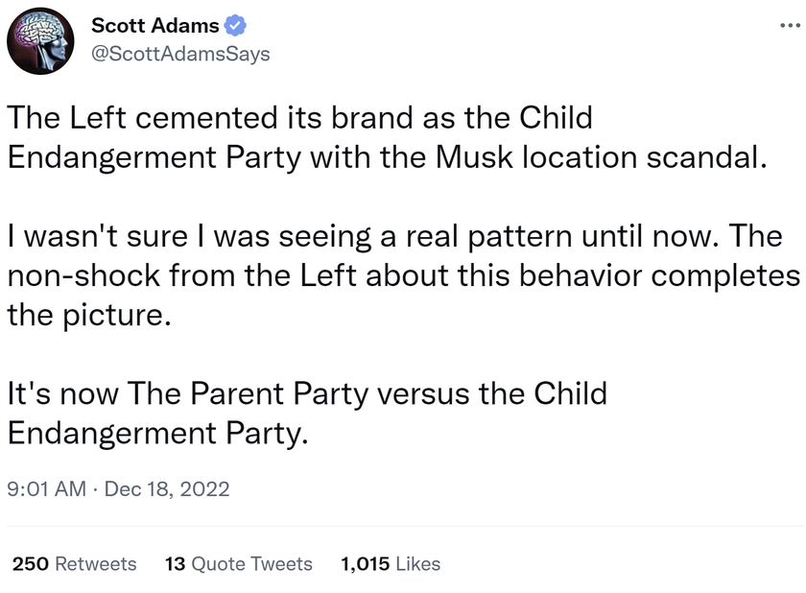Open Scott Adams' brain profile picture
The image size is (806, 593).
pos(40,40)
